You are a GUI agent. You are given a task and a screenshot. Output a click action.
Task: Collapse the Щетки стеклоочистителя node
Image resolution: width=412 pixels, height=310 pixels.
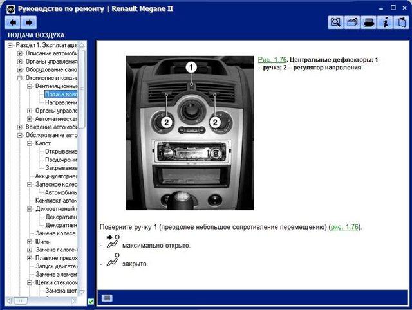pyautogui.click(x=30, y=282)
